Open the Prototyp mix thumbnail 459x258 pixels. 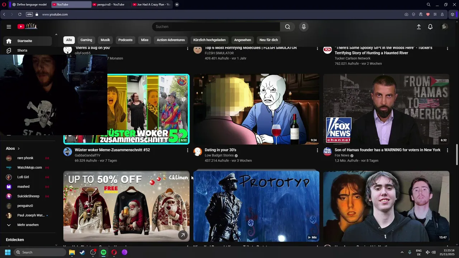tap(256, 206)
